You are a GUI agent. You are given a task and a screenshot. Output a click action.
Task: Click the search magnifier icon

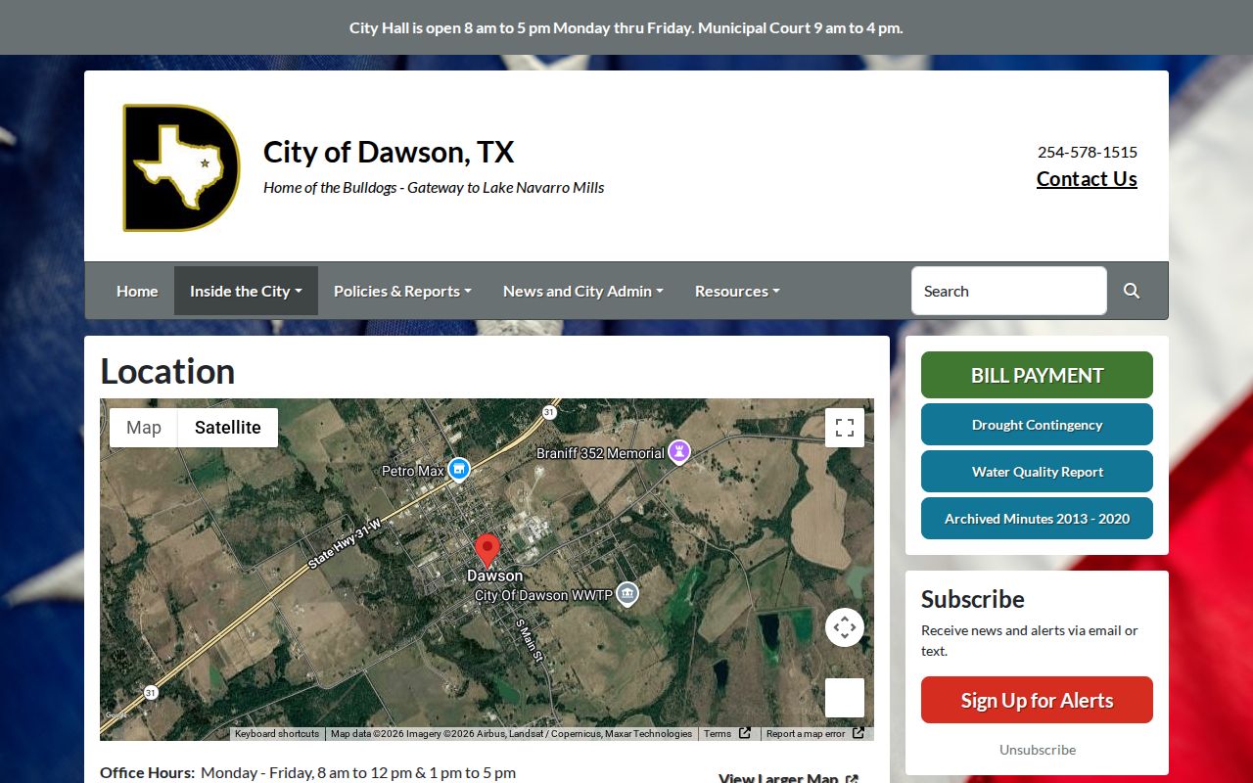coord(1132,291)
